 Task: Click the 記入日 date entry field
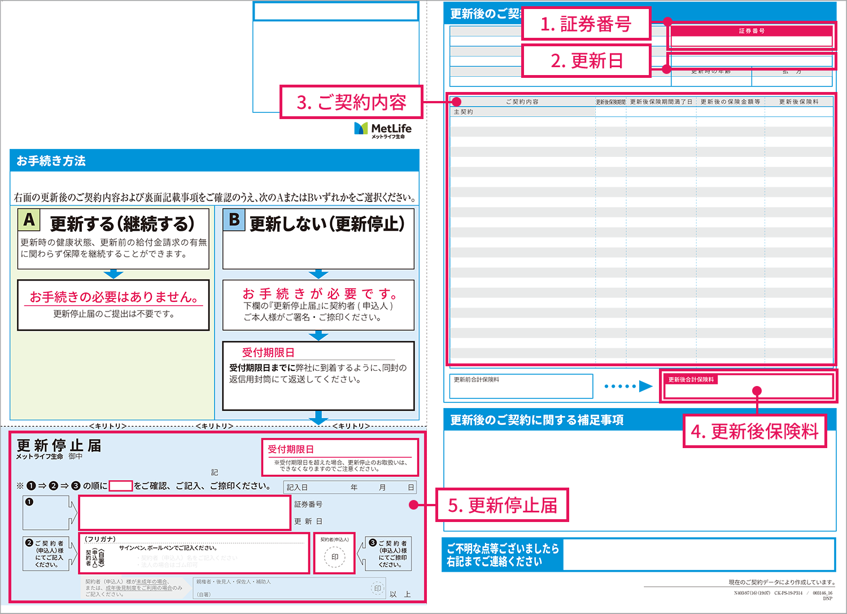click(x=350, y=488)
